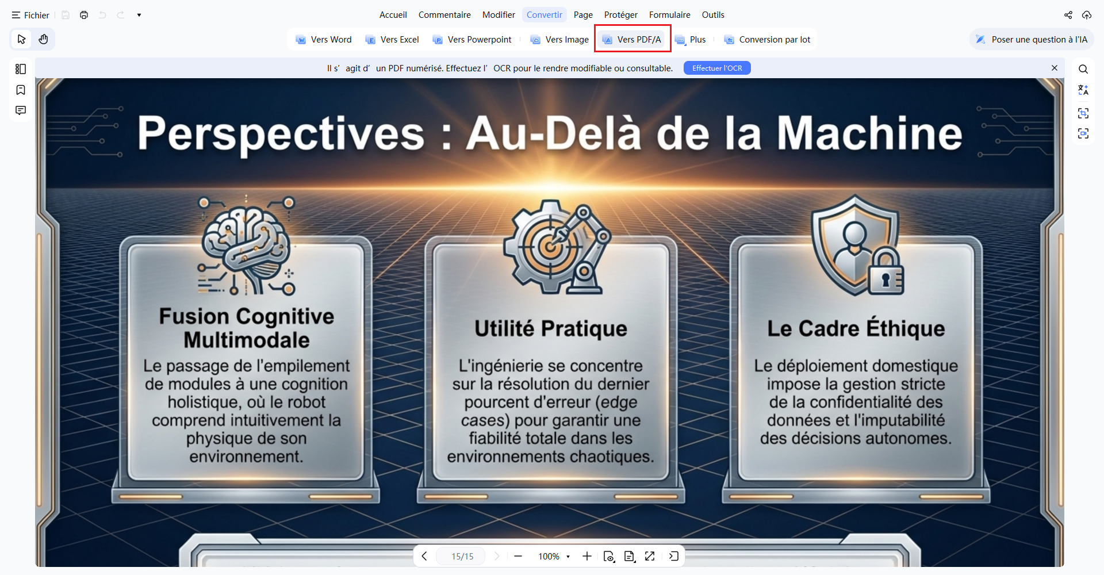Select the Convertir tab
The image size is (1104, 575).
pos(545,15)
